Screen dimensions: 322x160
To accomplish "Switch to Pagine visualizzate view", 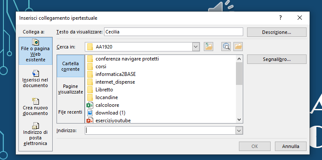I will (x=70, y=89).
